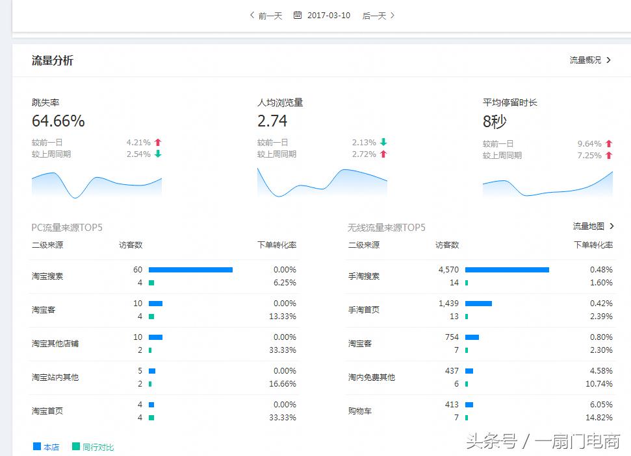The image size is (631, 456).
Task: Click the 跳失率 trend sparkline chart
Action: tap(96, 185)
